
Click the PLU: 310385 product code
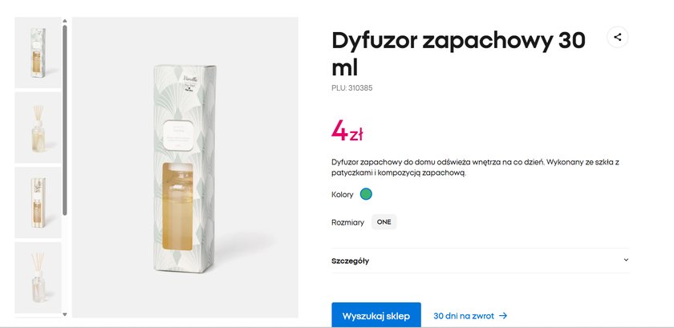click(351, 88)
